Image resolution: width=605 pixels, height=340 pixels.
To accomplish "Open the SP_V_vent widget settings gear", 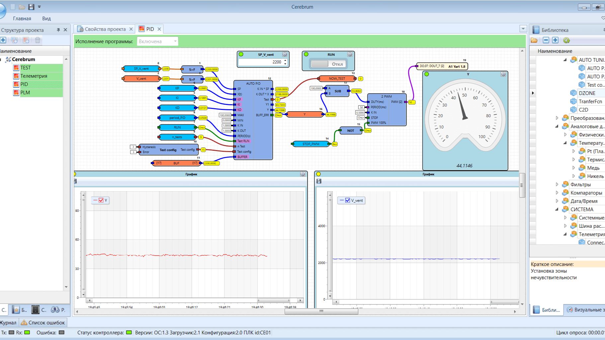I will coord(285,54).
